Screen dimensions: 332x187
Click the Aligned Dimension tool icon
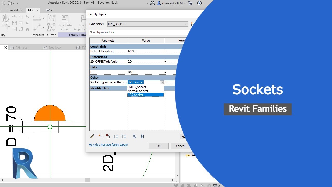tap(37, 27)
